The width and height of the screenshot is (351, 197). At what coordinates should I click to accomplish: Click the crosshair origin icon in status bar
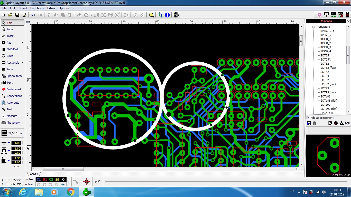pyautogui.click(x=87, y=182)
